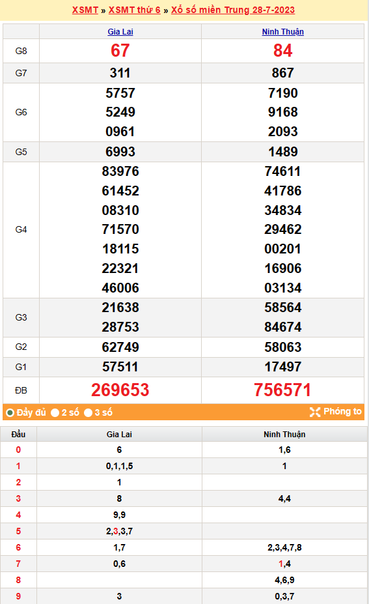The image size is (369, 604).
Task: Click the ĐB prize row label
Action: tap(21, 390)
